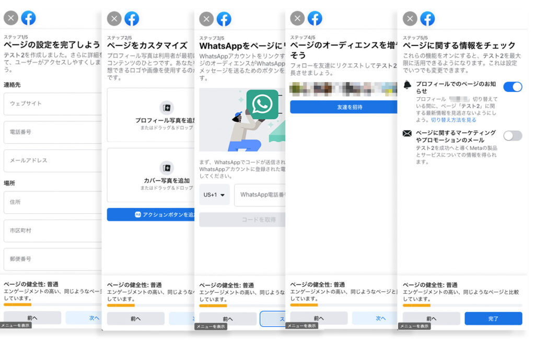Click 前へ in the Step 5/5 panel
This screenshot has width=535, height=357.
click(x=432, y=319)
